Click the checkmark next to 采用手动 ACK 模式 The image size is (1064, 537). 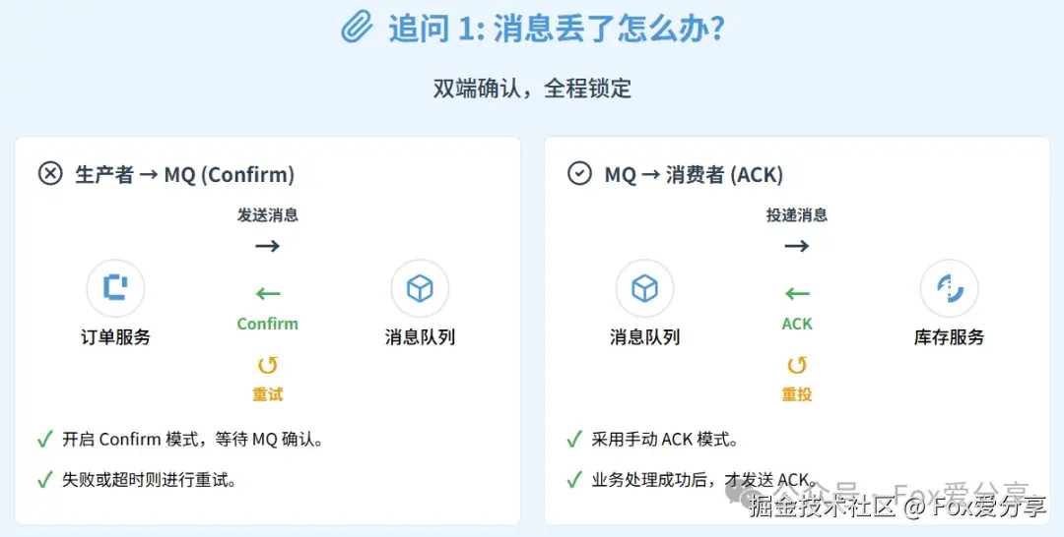[574, 440]
